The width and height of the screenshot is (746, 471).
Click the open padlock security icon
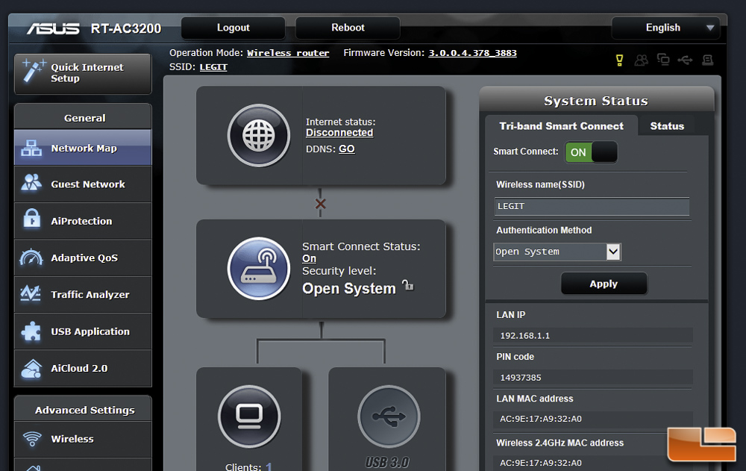click(x=408, y=285)
